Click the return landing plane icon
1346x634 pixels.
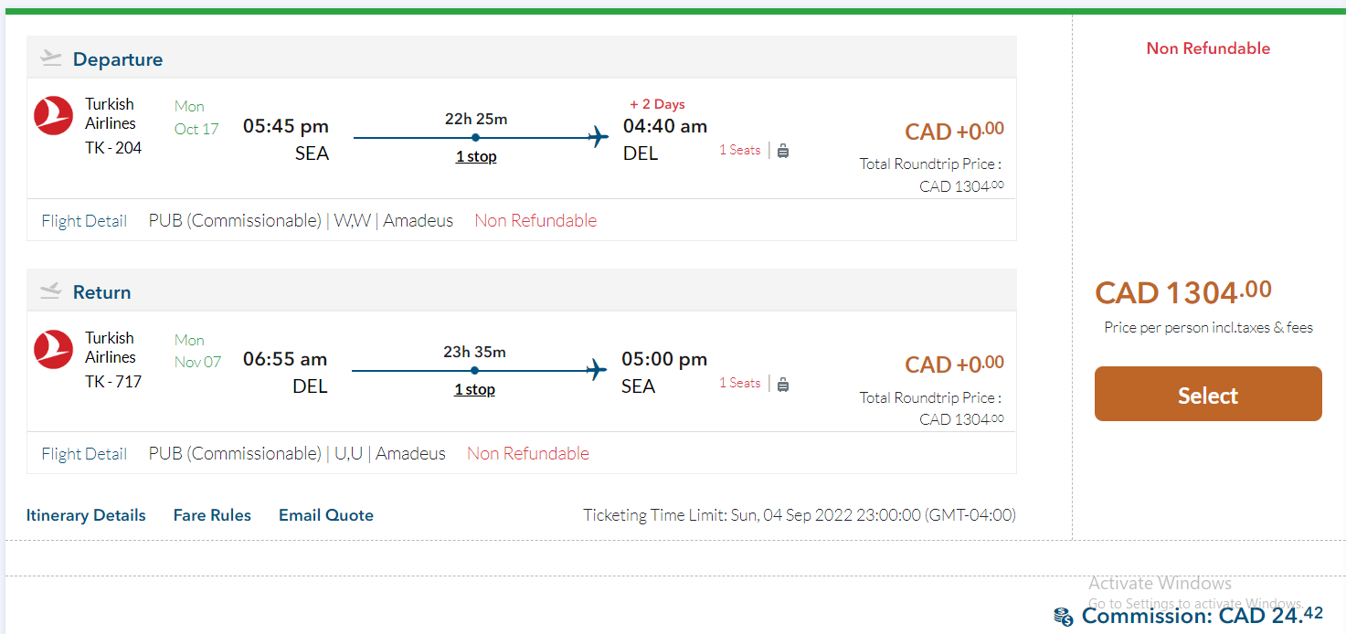[x=51, y=291]
